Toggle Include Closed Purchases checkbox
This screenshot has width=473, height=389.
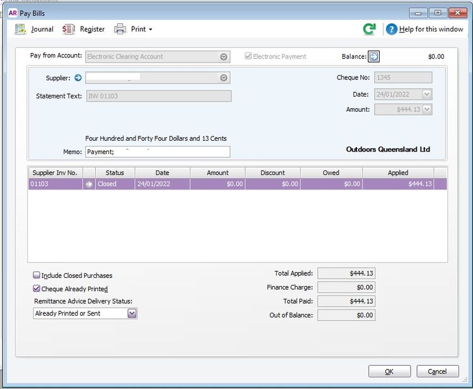click(x=37, y=276)
